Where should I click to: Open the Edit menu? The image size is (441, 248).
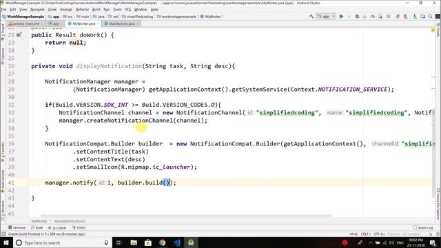pyautogui.click(x=13, y=10)
